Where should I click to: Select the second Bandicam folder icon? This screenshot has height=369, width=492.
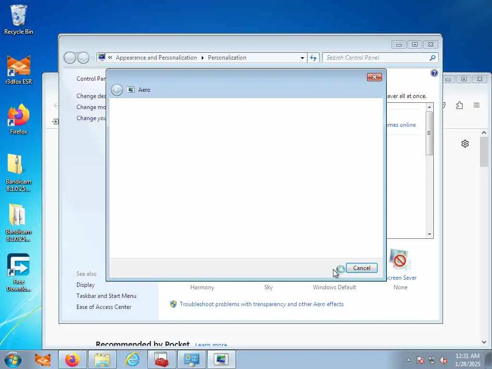click(19, 222)
